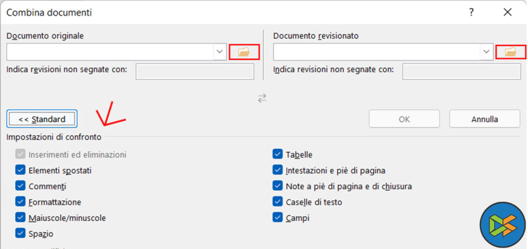Image resolution: width=528 pixels, height=249 pixels.
Task: Toggle the Commenti checkbox
Action: tap(21, 186)
